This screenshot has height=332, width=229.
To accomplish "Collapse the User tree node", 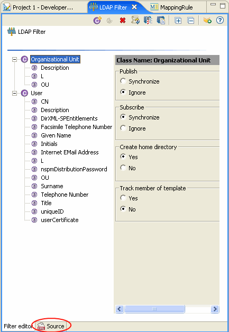I will (x=14, y=93).
